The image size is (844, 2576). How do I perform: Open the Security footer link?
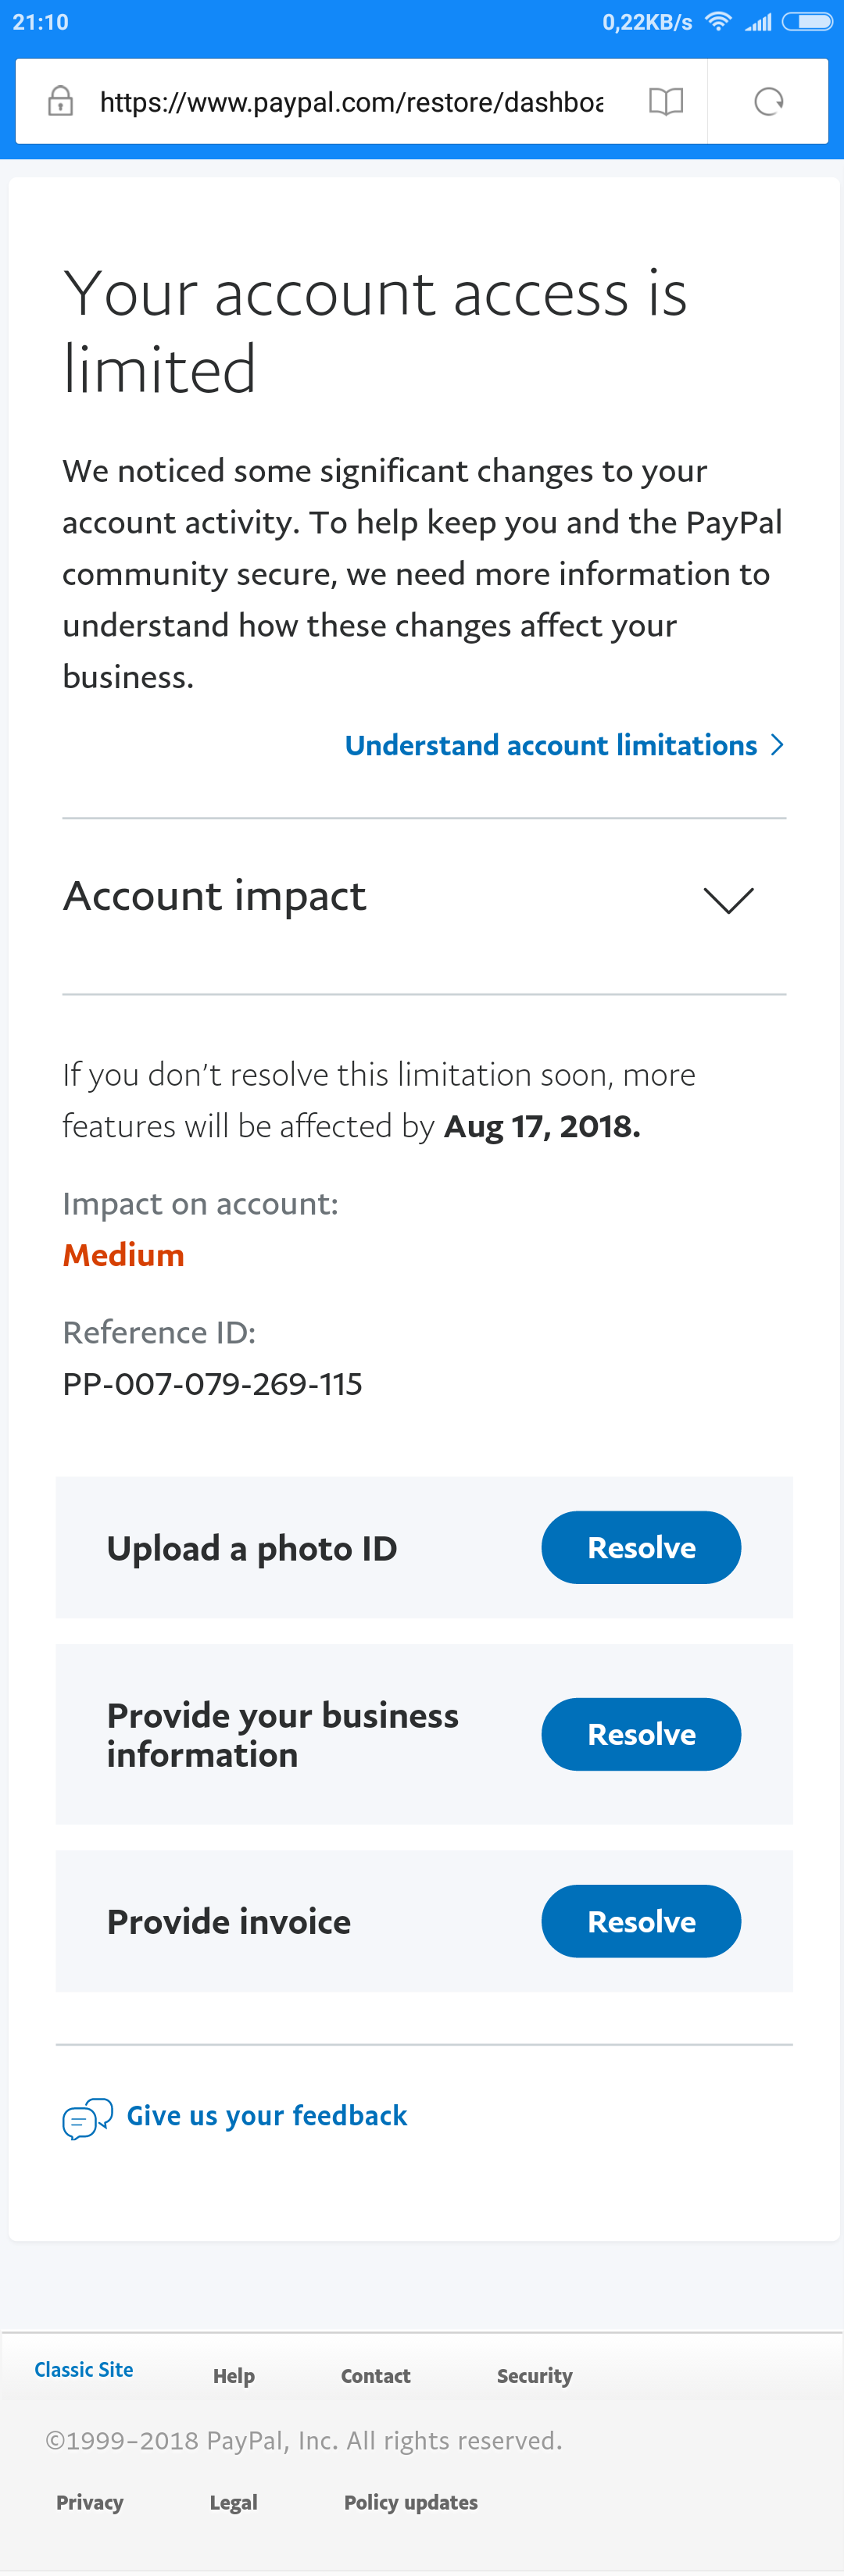535,2375
